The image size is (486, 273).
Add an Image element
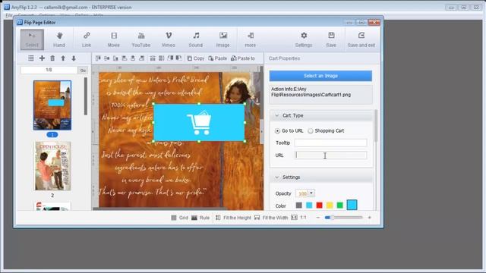(222, 39)
